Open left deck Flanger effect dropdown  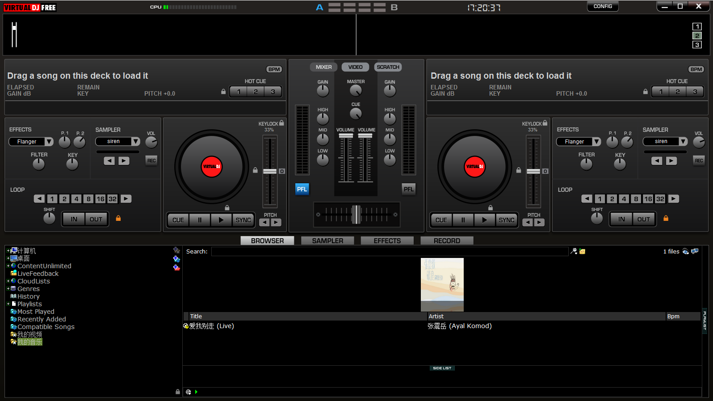click(49, 142)
